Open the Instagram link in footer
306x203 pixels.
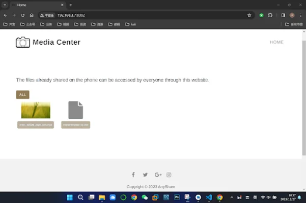click(x=169, y=175)
